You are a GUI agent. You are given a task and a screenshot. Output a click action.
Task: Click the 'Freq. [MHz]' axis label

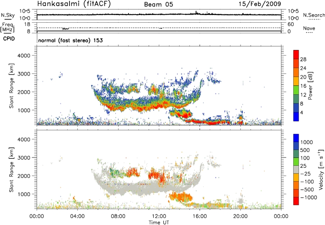tap(7, 27)
